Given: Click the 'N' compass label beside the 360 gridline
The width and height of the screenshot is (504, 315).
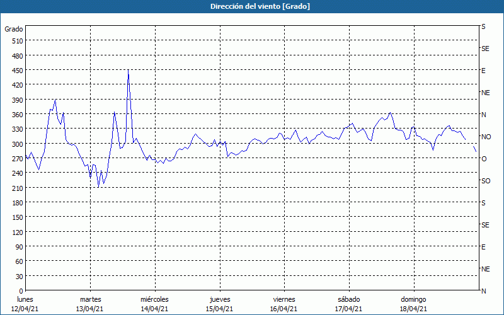Looking at the screenshot, I should [x=484, y=115].
